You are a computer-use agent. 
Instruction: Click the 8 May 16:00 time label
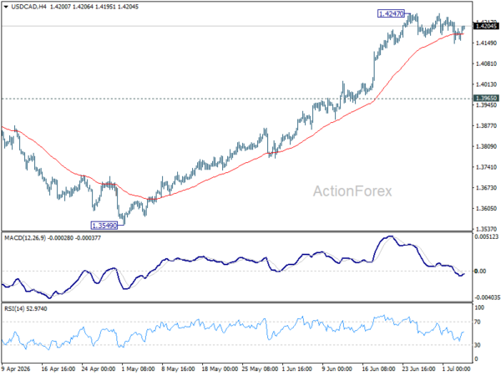(179, 369)
